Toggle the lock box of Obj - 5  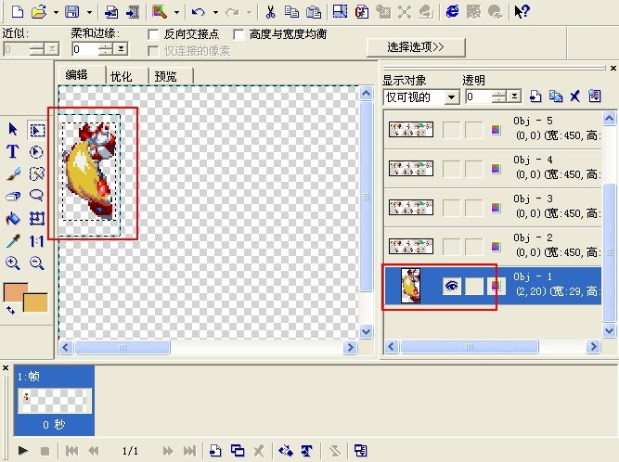(473, 130)
